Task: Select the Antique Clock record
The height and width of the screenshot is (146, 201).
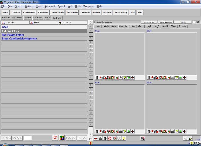Action: 44,31
